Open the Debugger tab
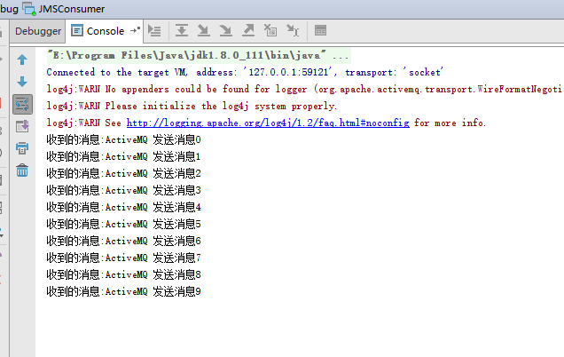This screenshot has width=564, height=357. point(38,31)
